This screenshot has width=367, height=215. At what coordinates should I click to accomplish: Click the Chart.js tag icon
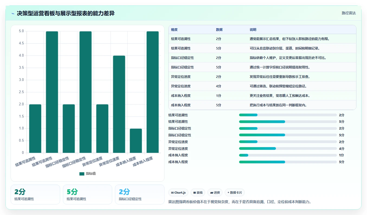coord(172,193)
